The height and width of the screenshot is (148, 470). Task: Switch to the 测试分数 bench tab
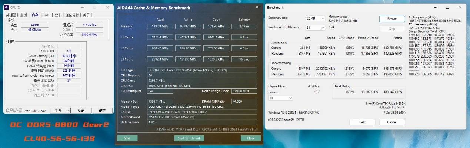click(x=72, y=15)
